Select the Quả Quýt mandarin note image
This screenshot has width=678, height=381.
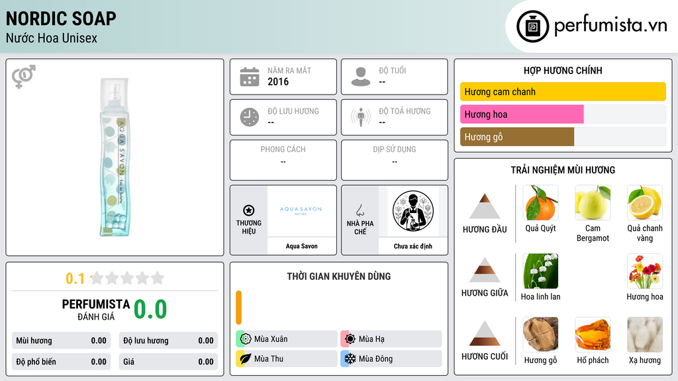point(540,202)
